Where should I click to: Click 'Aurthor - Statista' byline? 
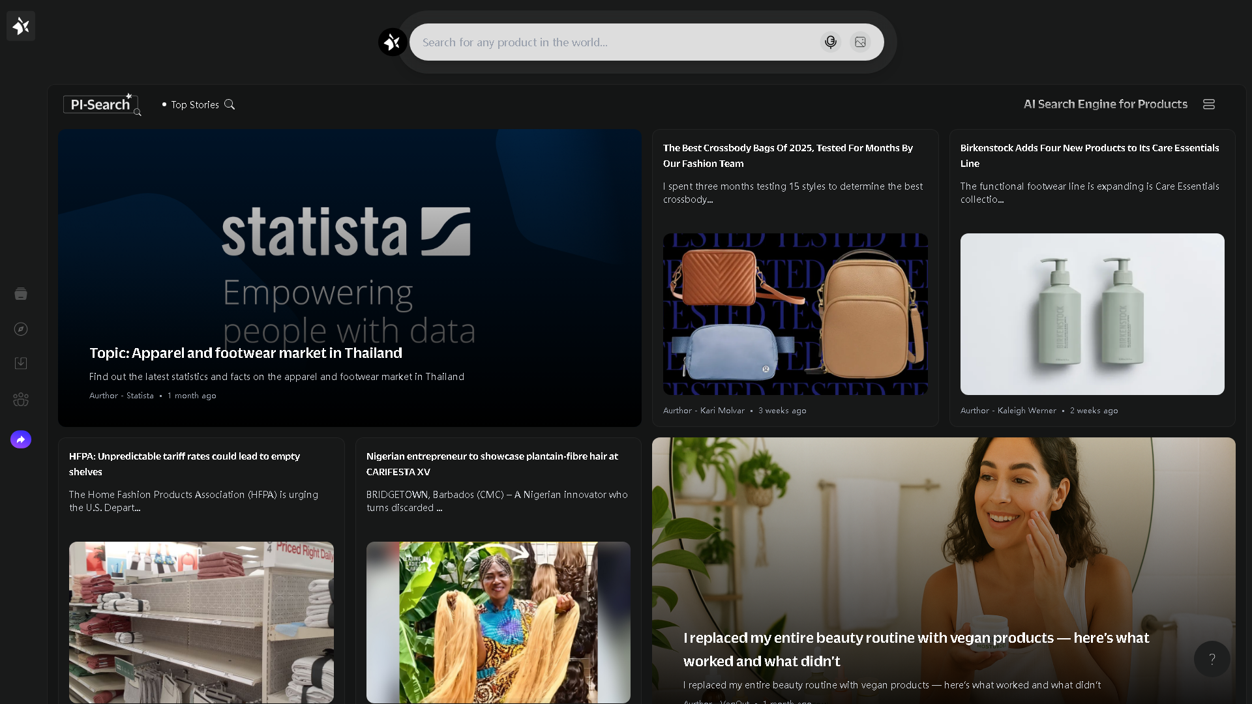(121, 396)
